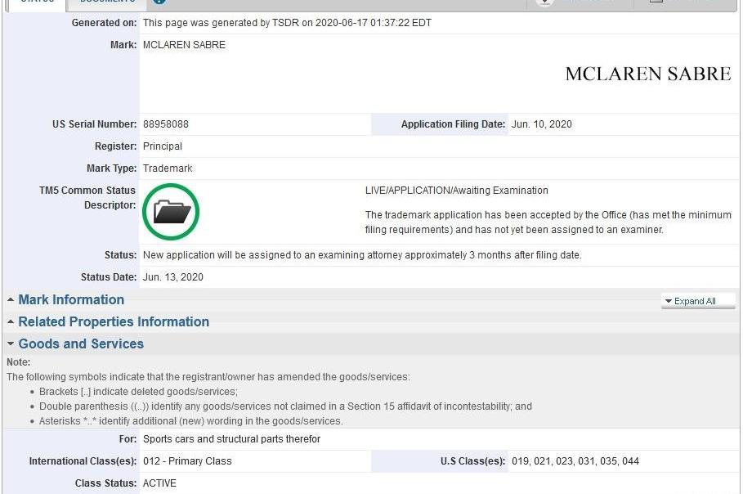
Task: Click the 'generated by TSDR' timestamp text
Action: pos(287,23)
